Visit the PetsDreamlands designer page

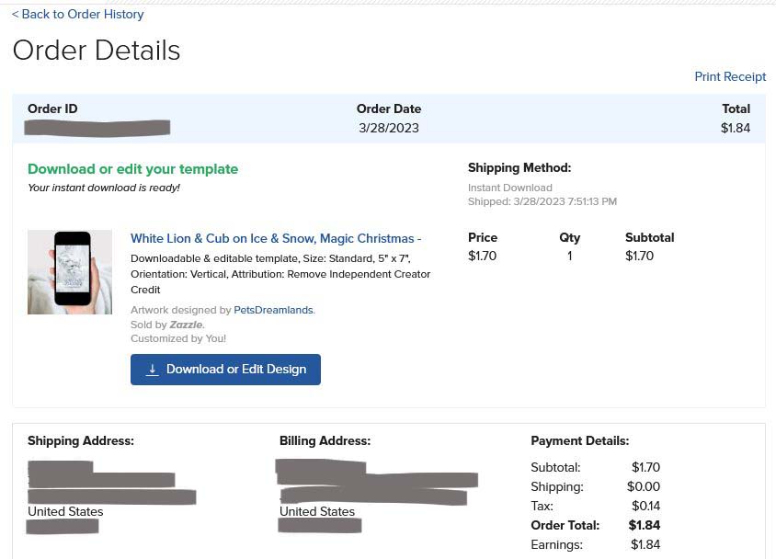point(273,310)
